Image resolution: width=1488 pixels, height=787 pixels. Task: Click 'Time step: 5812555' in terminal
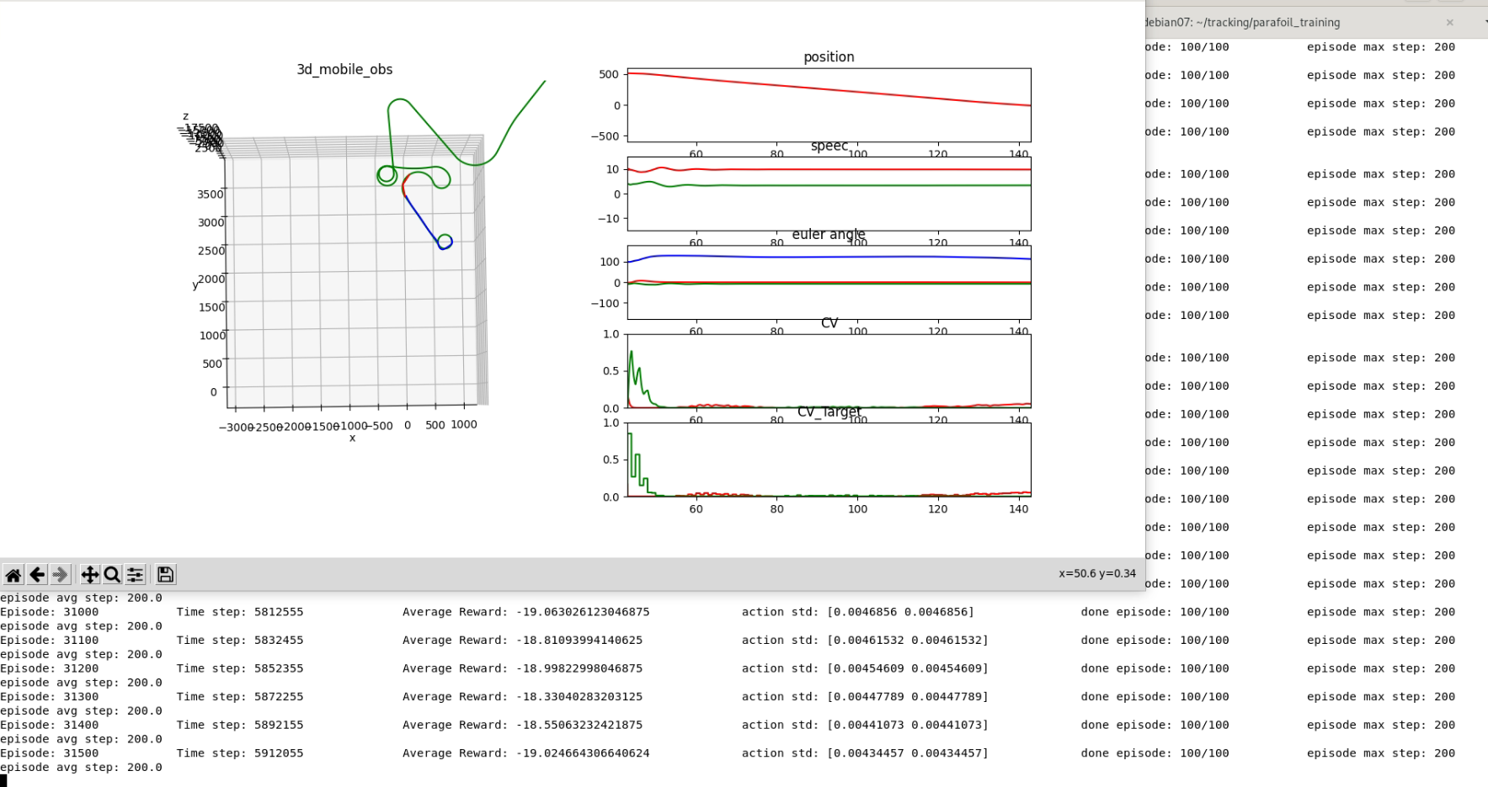[240, 612]
